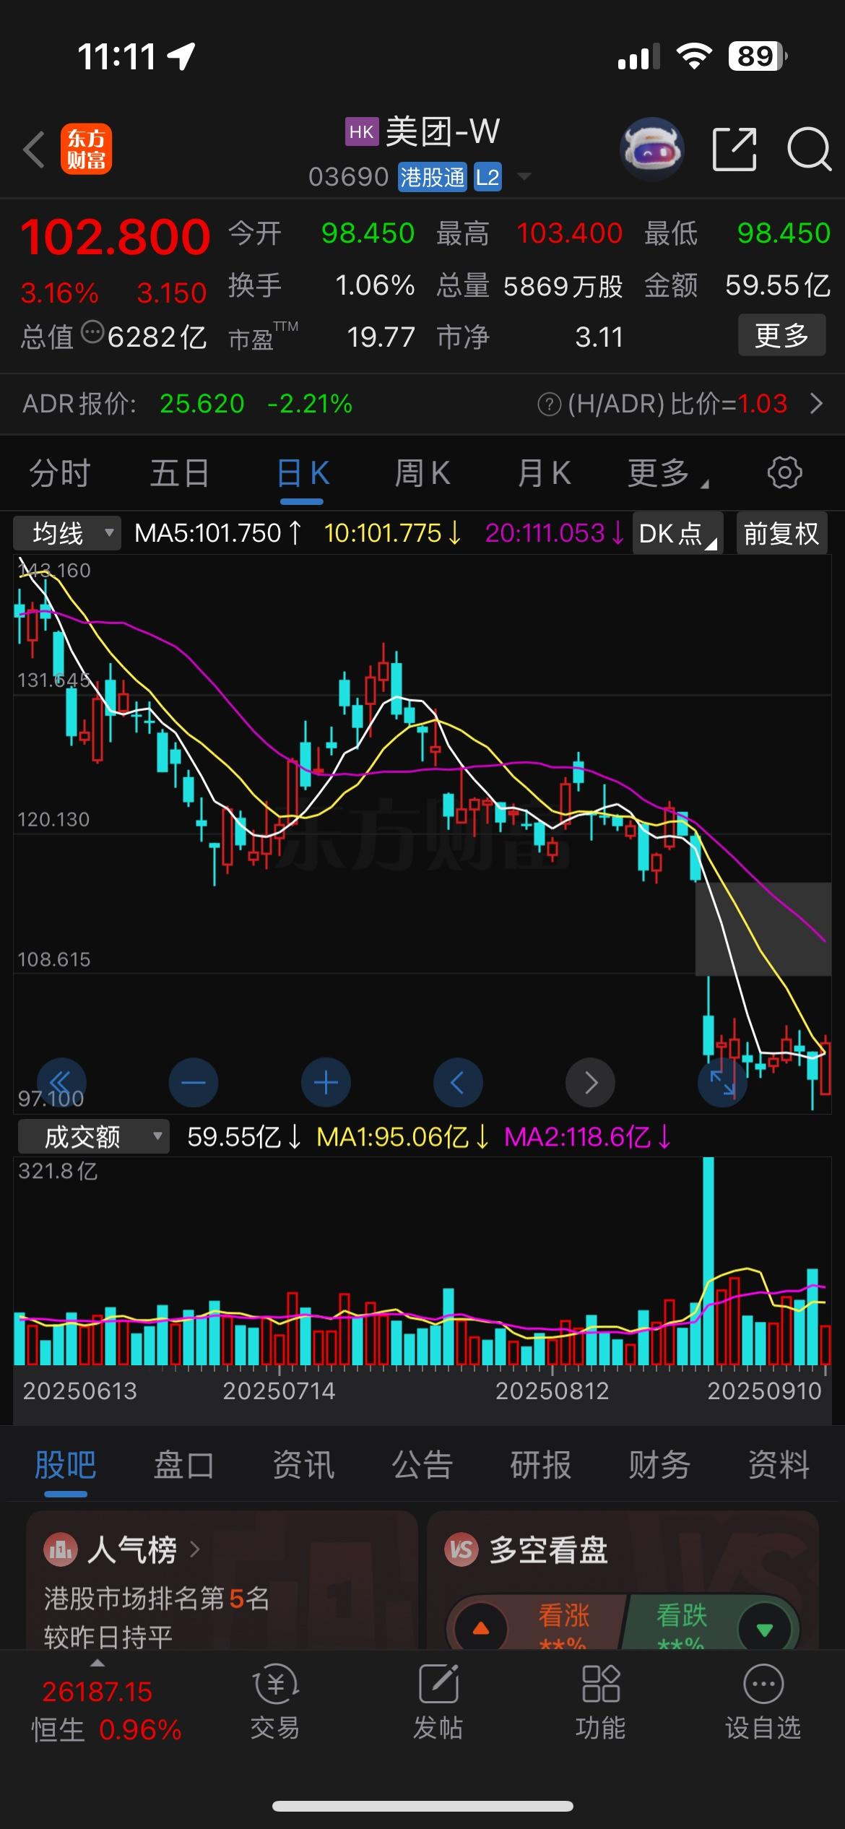Tap the 20250714 date marker
The width and height of the screenshot is (845, 1829).
[x=279, y=1391]
